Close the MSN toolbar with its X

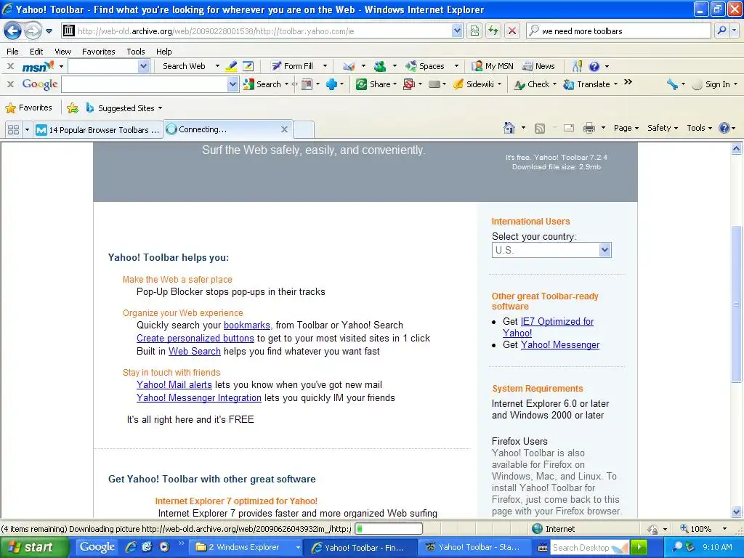pyautogui.click(x=10, y=66)
